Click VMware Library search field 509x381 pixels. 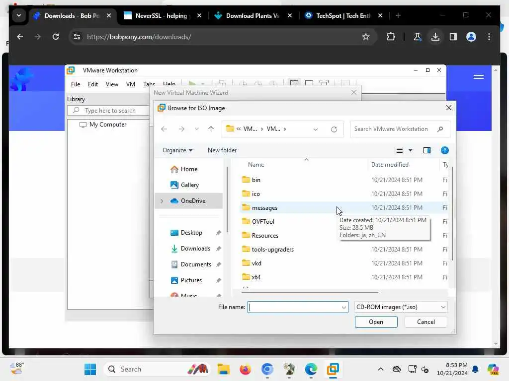(108, 111)
